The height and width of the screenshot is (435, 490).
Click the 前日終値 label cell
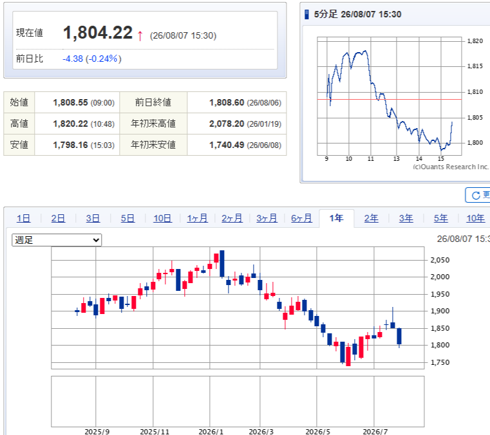153,102
